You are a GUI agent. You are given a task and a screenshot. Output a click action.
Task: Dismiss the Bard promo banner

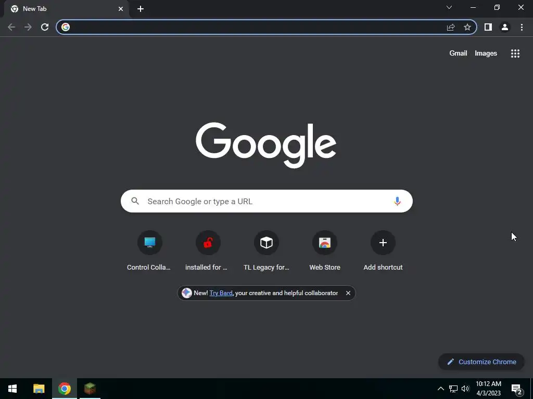(x=348, y=293)
